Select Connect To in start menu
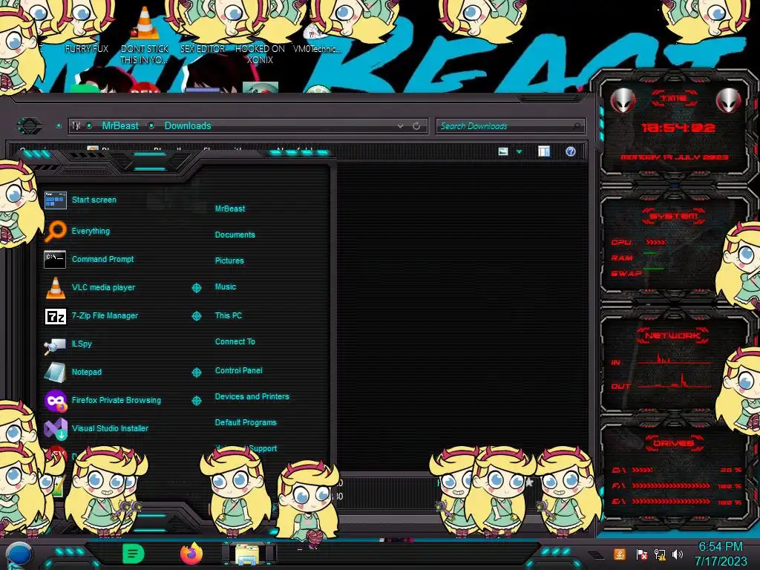This screenshot has width=760, height=570. [x=235, y=341]
